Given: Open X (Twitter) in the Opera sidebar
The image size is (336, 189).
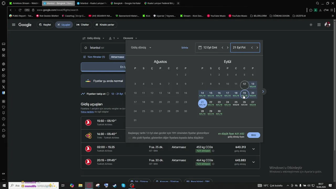Looking at the screenshot, I should [3, 87].
